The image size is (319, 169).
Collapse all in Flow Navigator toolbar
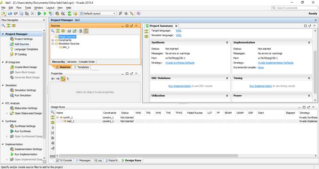[9, 26]
